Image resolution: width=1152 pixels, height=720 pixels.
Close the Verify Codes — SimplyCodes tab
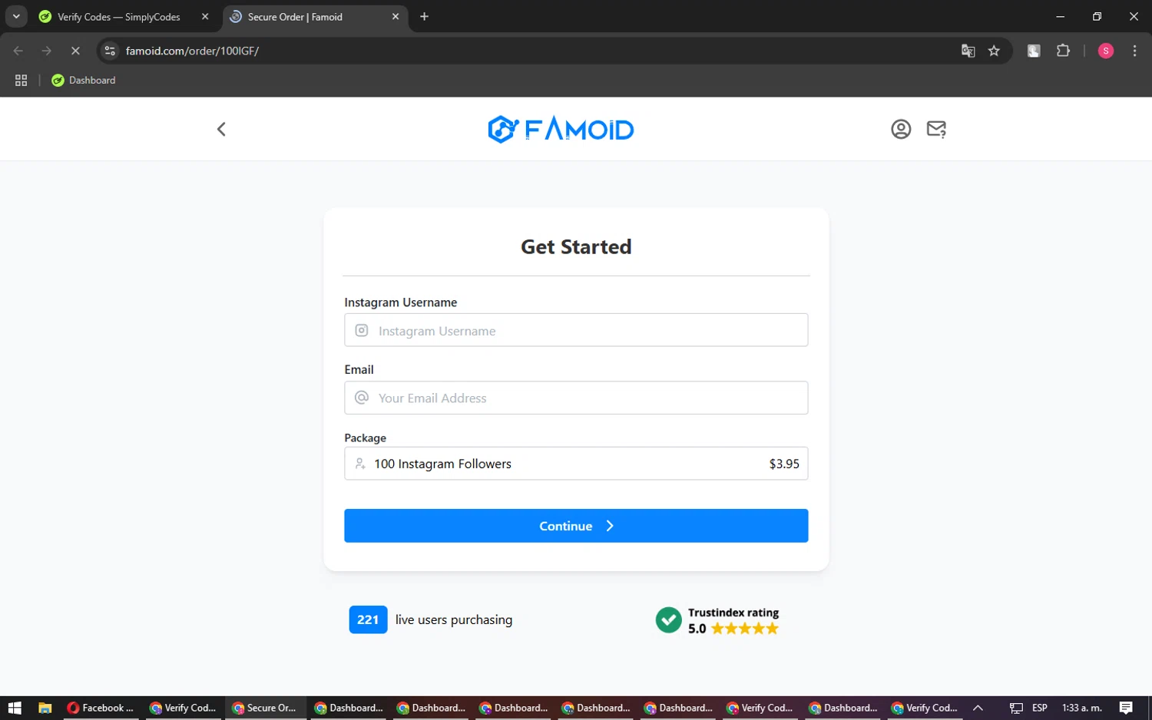205,17
